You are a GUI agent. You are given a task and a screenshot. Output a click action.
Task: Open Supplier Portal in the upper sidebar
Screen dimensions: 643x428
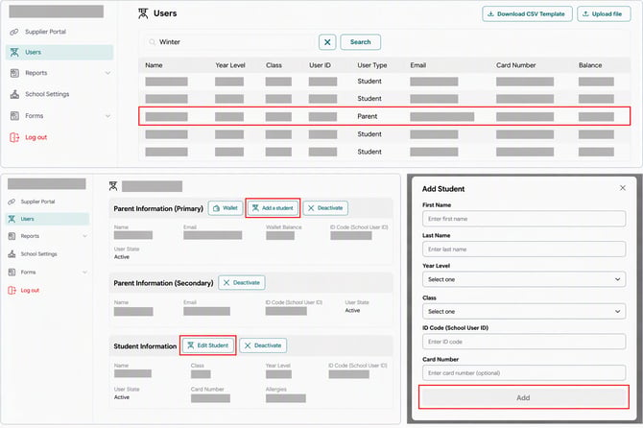pyautogui.click(x=45, y=32)
